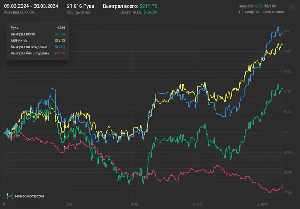The width and height of the screenshot is (300, 209).
Task: Click the Выиграл без шоудауна tooltip row
Action: click(x=38, y=53)
